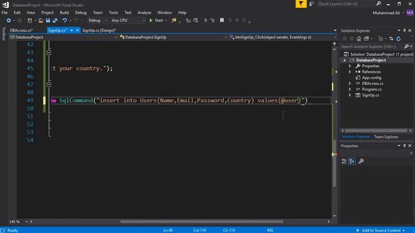The width and height of the screenshot is (415, 233).
Task: Toggle a bookmark with the bookmark icon
Action: [x=222, y=20]
